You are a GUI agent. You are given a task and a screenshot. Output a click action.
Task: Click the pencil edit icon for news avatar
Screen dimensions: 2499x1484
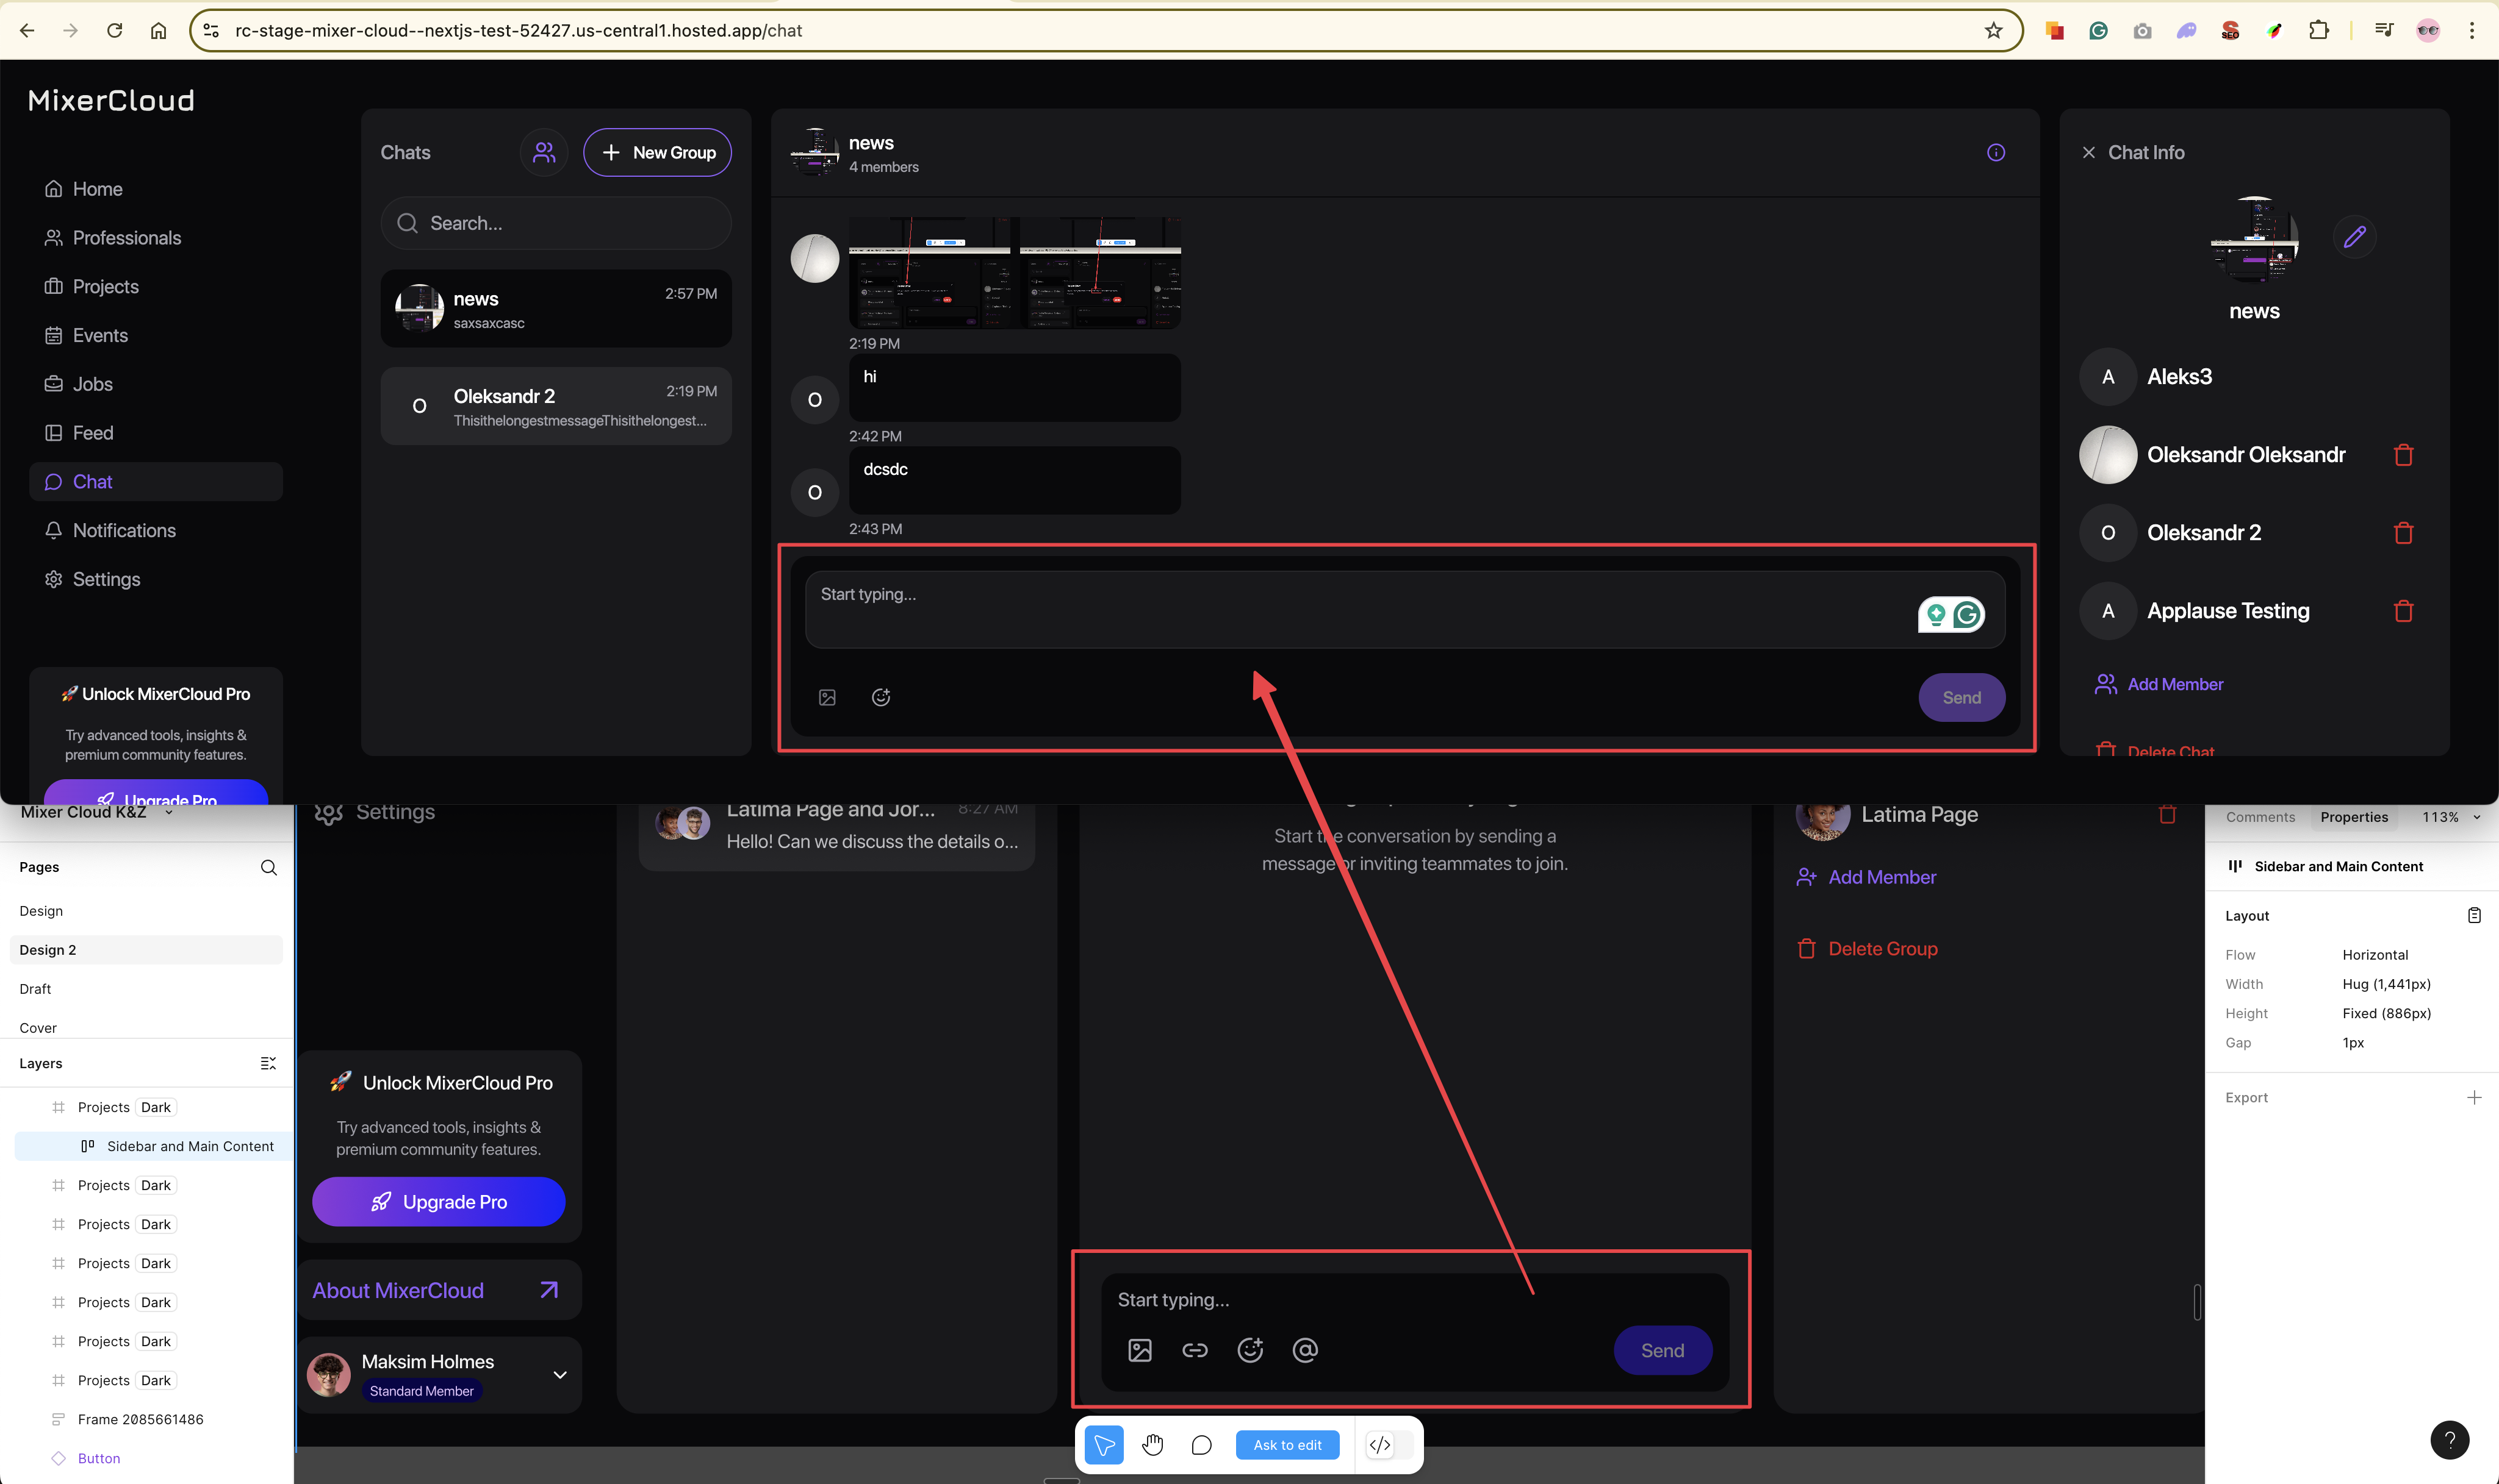coord(2354,237)
